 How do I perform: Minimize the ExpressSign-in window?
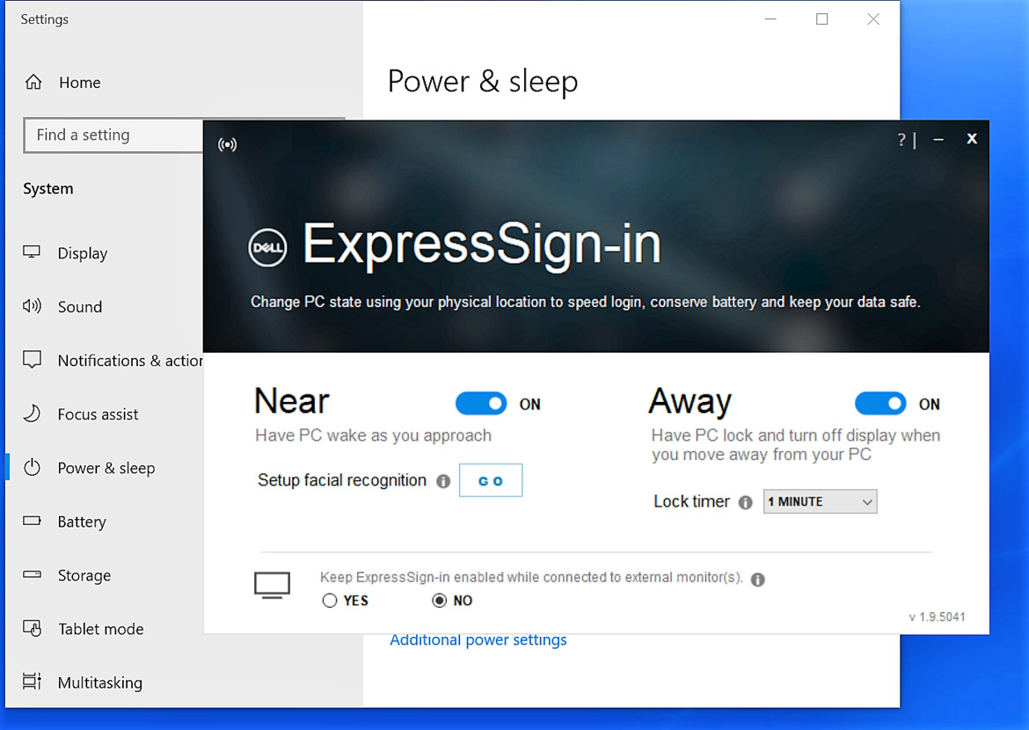click(938, 139)
